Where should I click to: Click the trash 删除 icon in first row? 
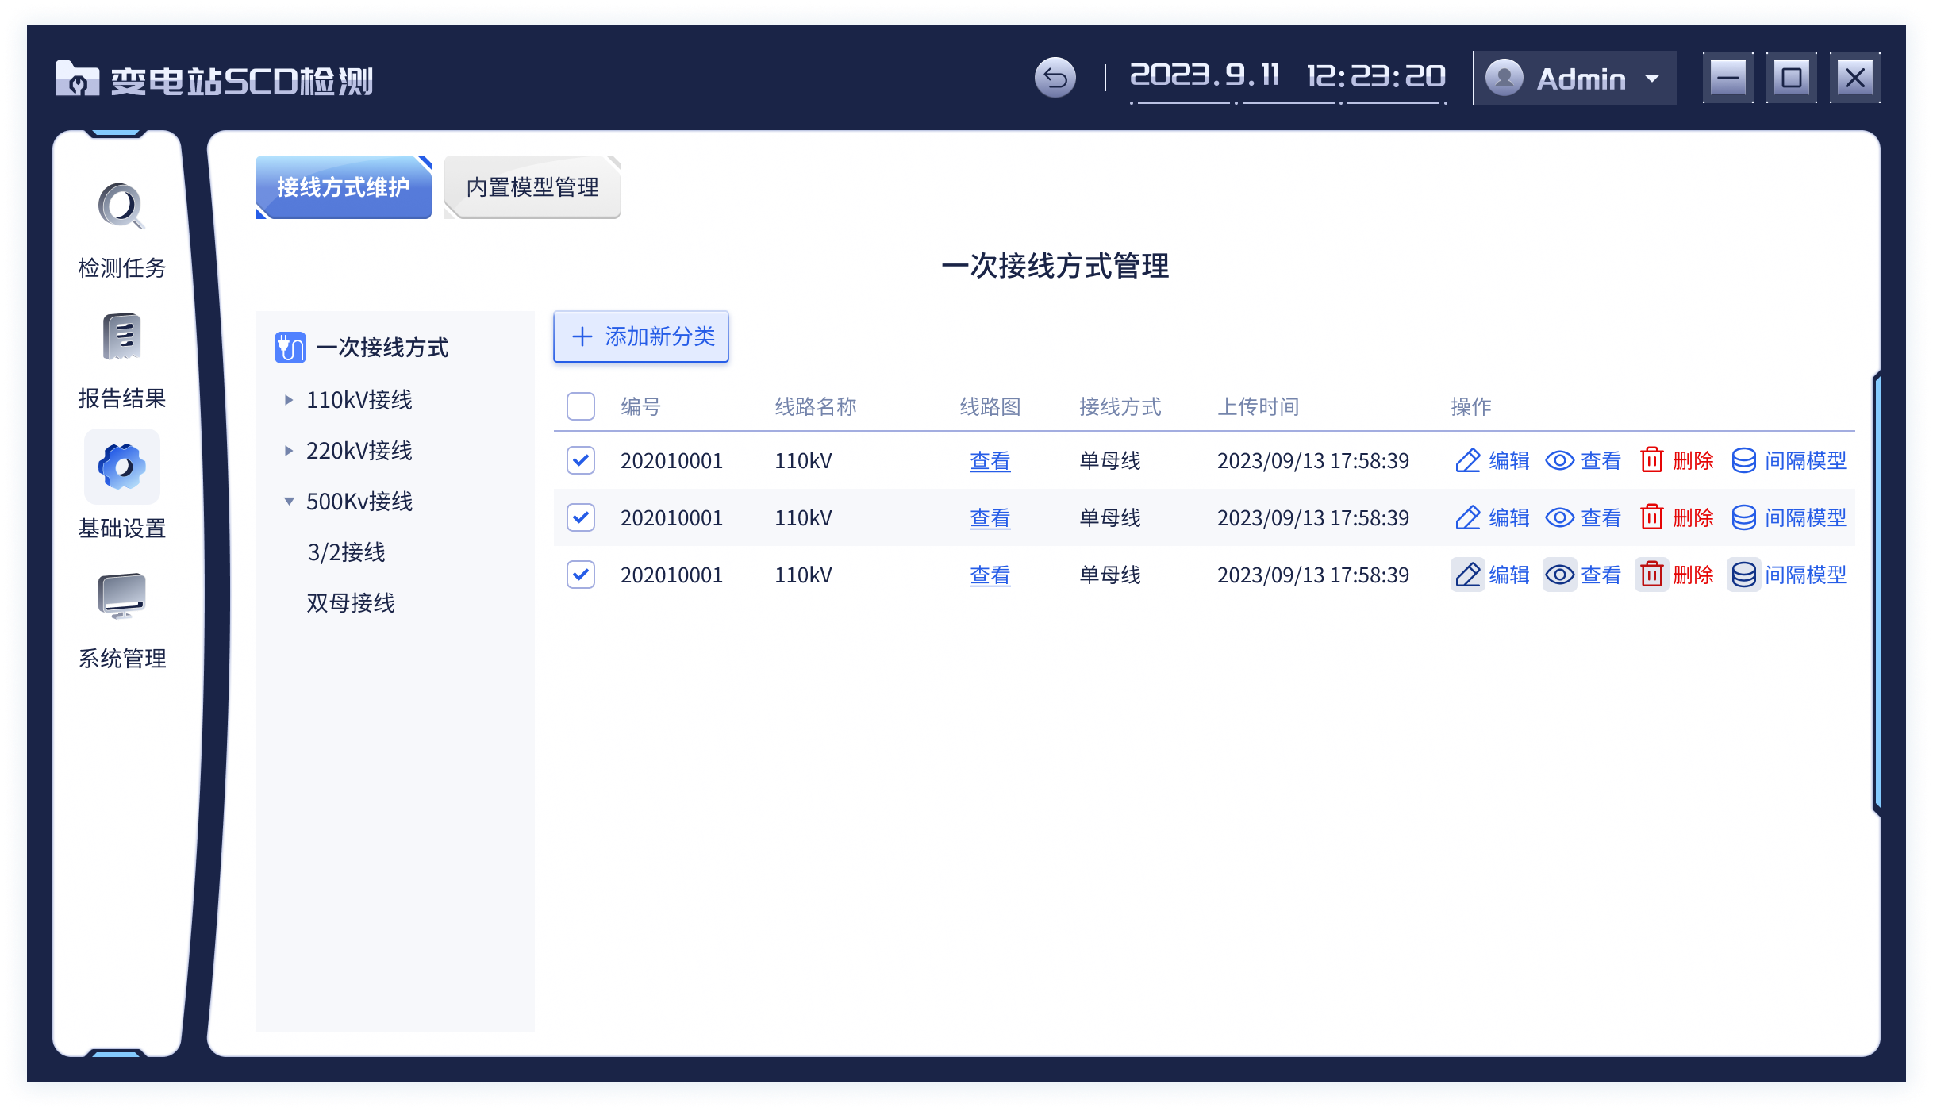tap(1651, 460)
